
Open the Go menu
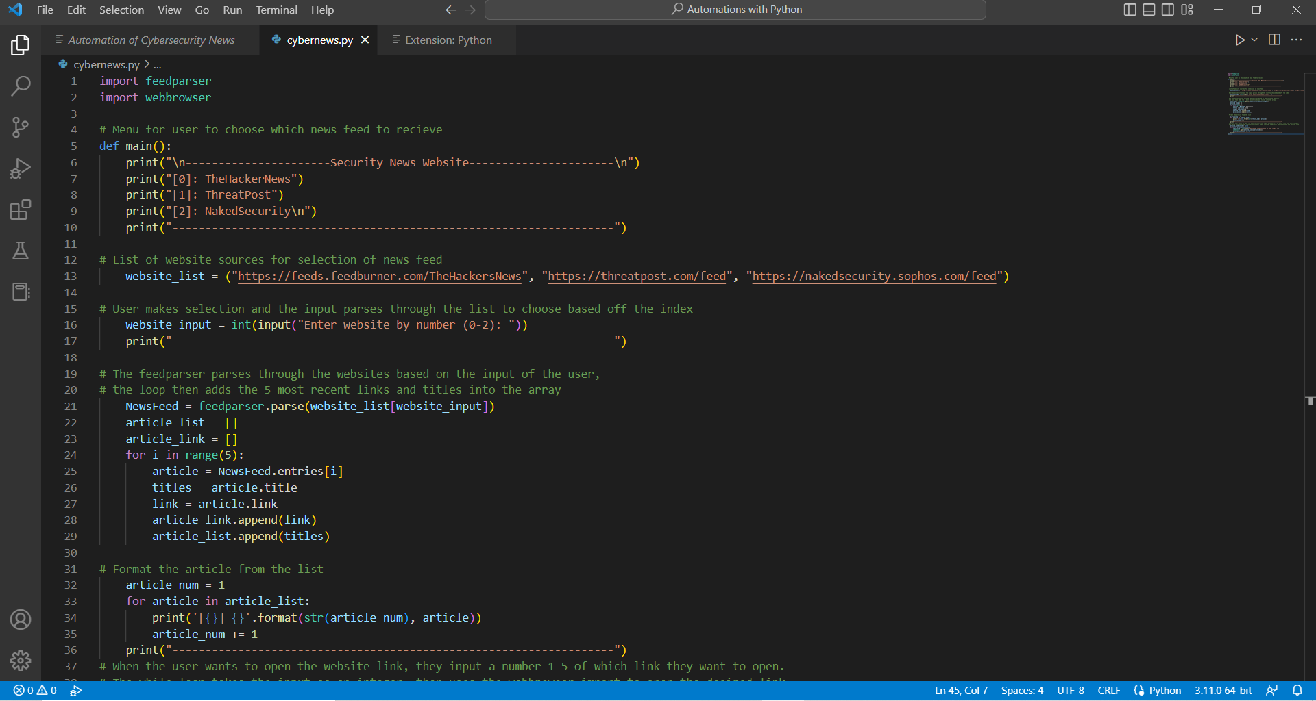coord(202,10)
